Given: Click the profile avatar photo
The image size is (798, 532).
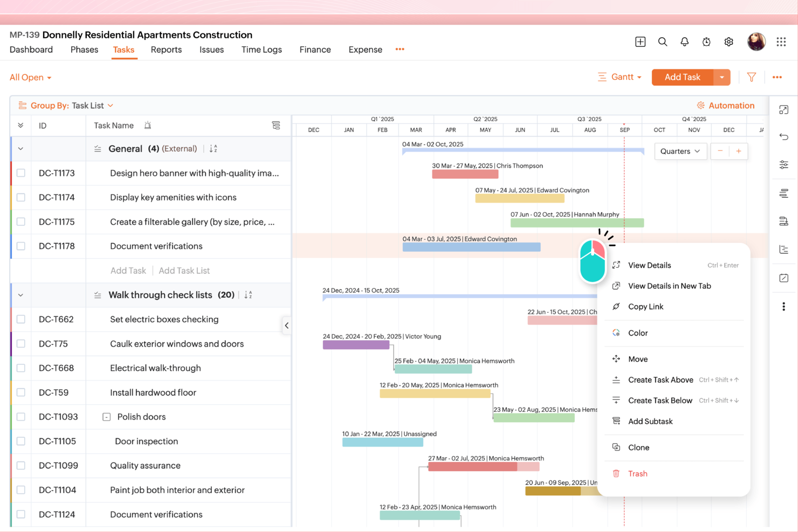Looking at the screenshot, I should point(756,41).
